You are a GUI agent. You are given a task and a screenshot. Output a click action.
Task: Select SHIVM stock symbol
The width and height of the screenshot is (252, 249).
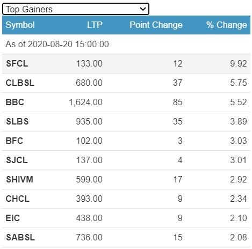pyautogui.click(x=19, y=179)
